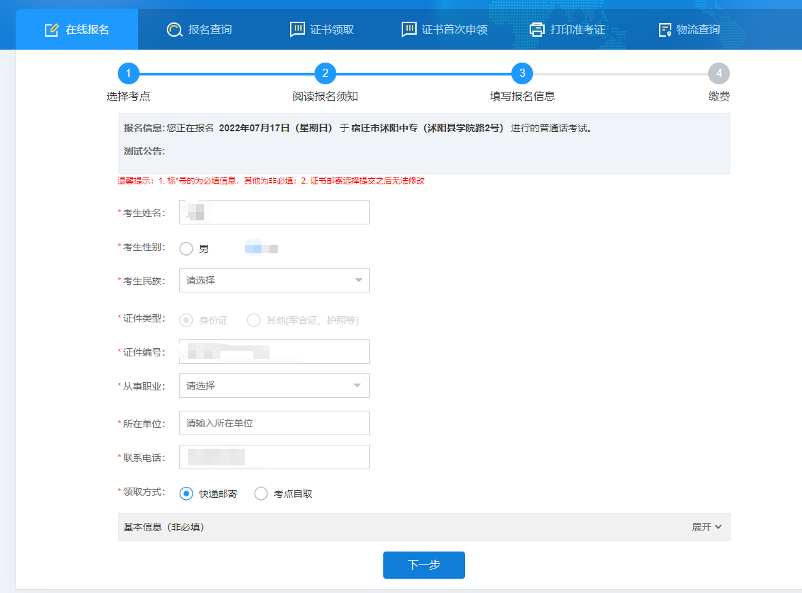Switch to the 报名查询 tab
Screen dimensions: 802x593
(x=210, y=30)
